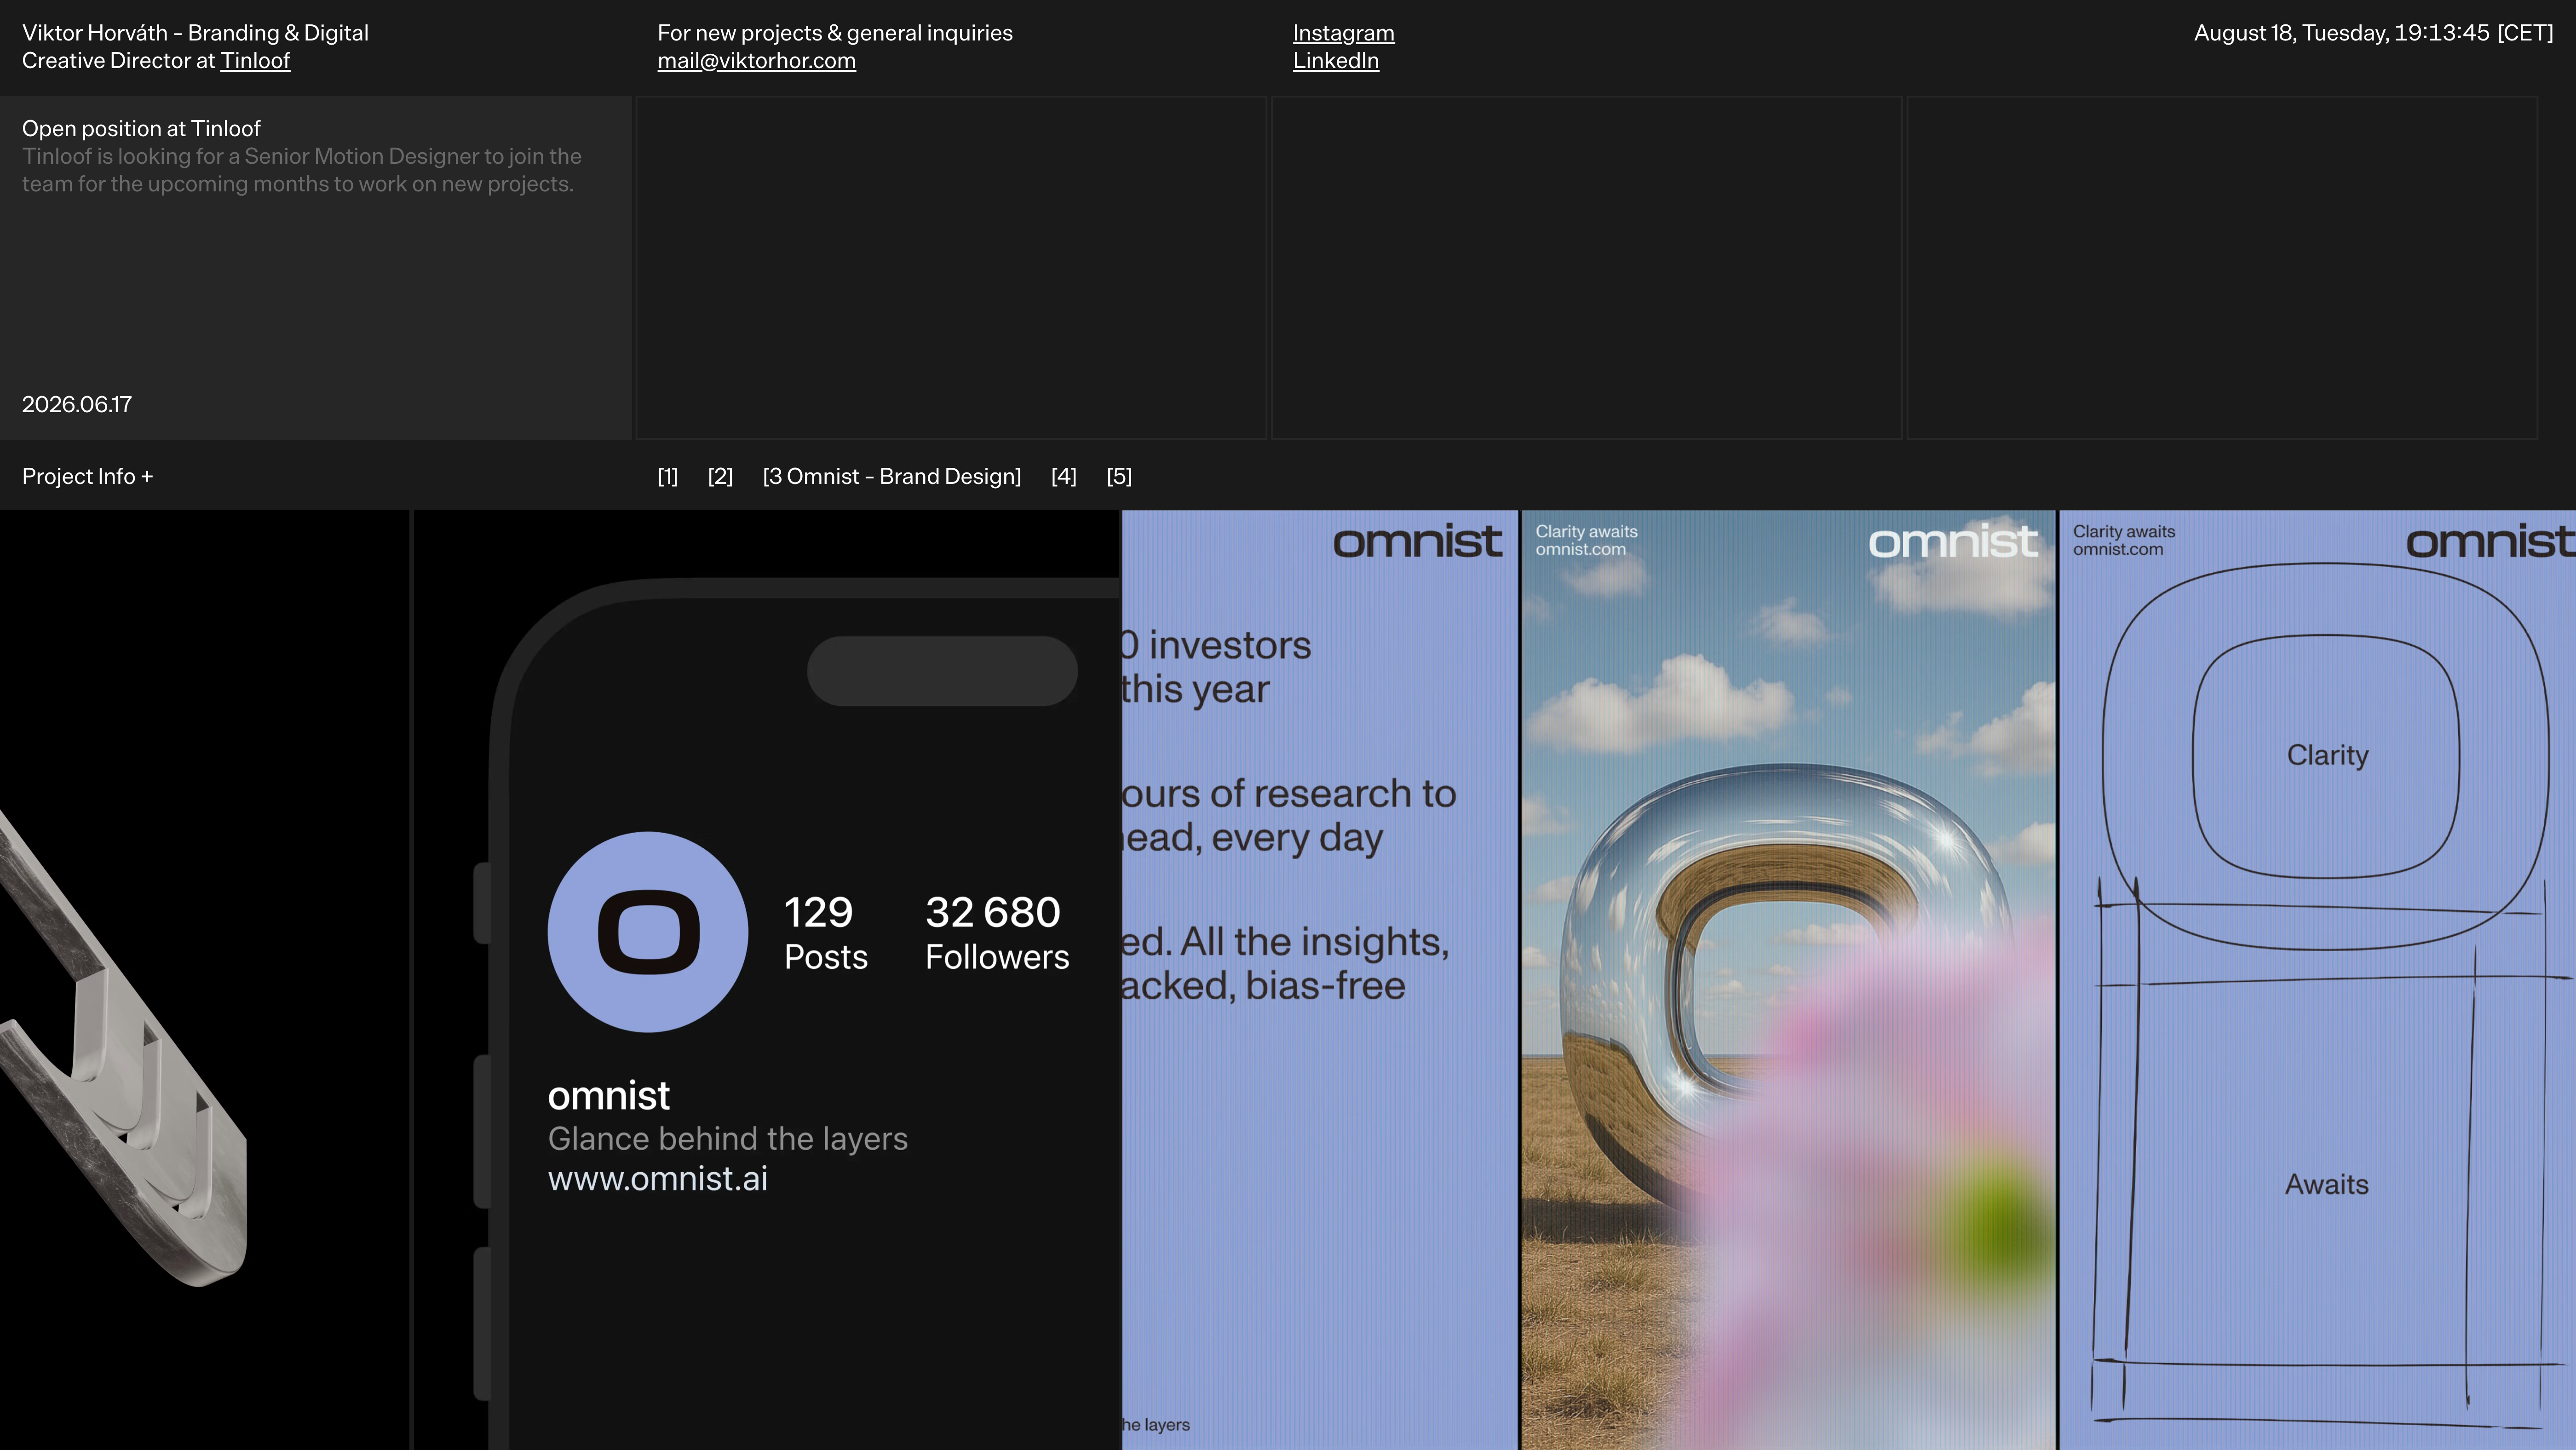The height and width of the screenshot is (1450, 2576).
Task: Click www.omnist.ai on the phone mockup
Action: point(658,1178)
